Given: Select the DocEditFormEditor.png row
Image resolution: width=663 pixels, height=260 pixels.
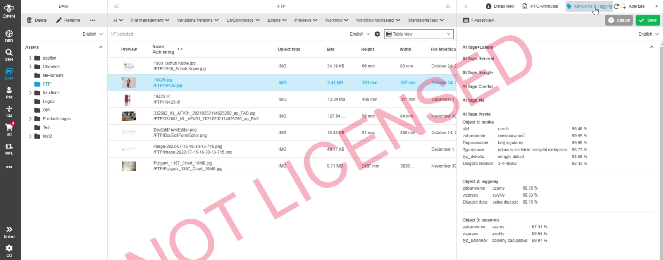Looking at the screenshot, I should coord(282,133).
